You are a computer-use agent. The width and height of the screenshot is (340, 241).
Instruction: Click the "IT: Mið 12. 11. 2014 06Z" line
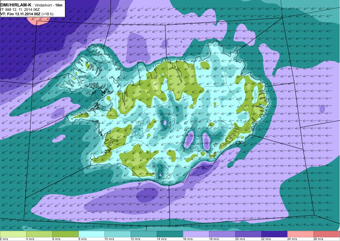click(20, 10)
